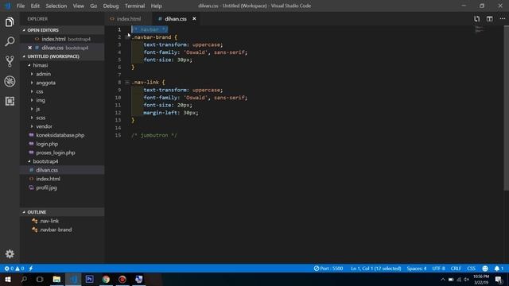Expand the admin folder
509x286 pixels.
click(32, 74)
